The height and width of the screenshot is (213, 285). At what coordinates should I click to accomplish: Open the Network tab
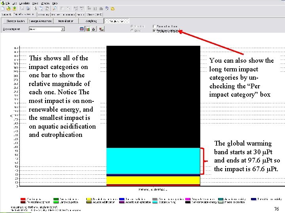7,14
